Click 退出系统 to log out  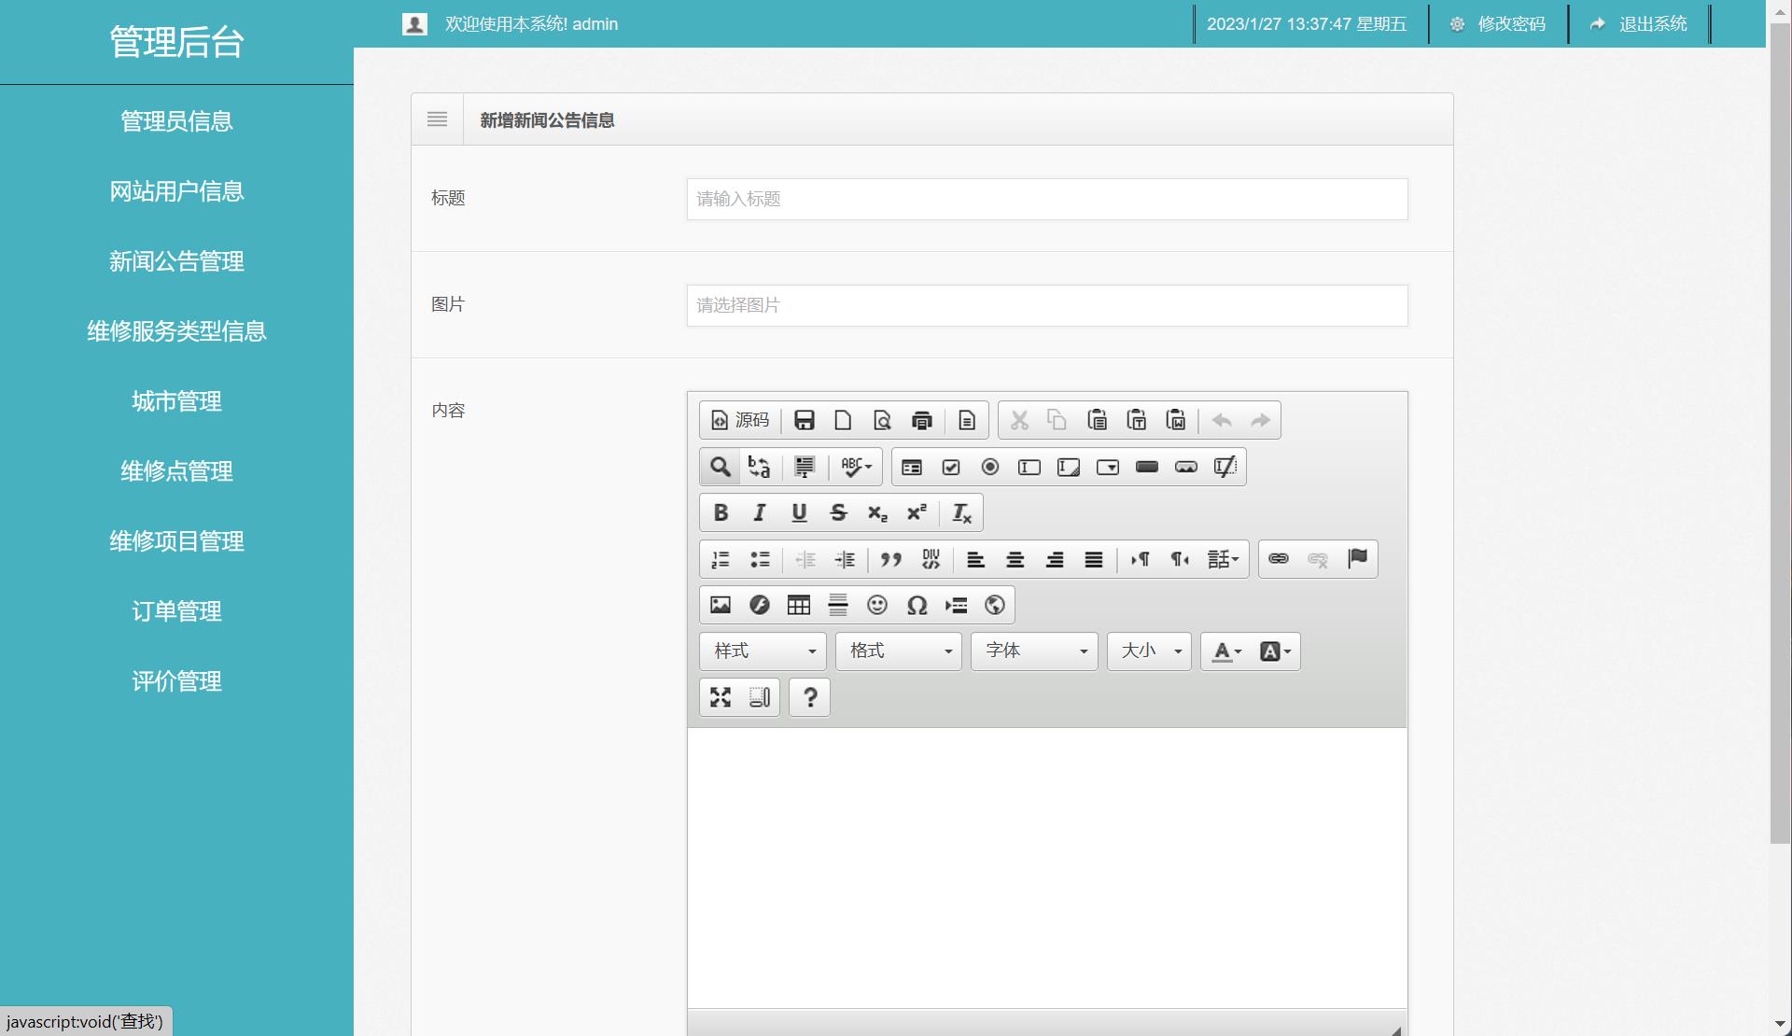tap(1653, 24)
